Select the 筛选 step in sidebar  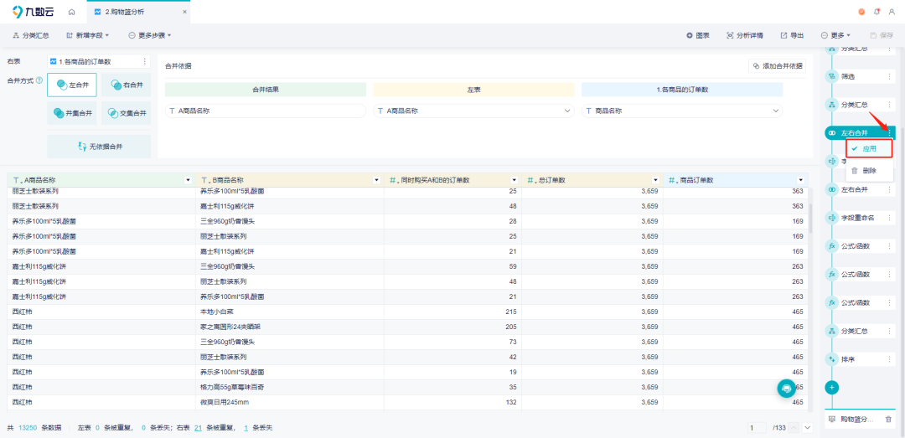point(861,76)
